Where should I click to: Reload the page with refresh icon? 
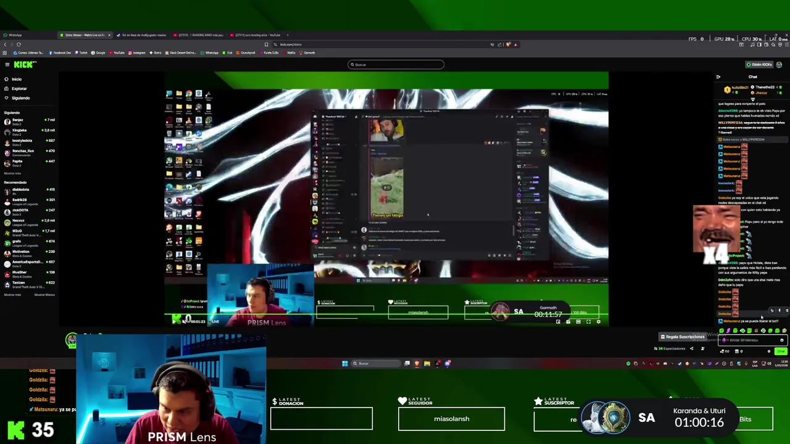[x=19, y=44]
